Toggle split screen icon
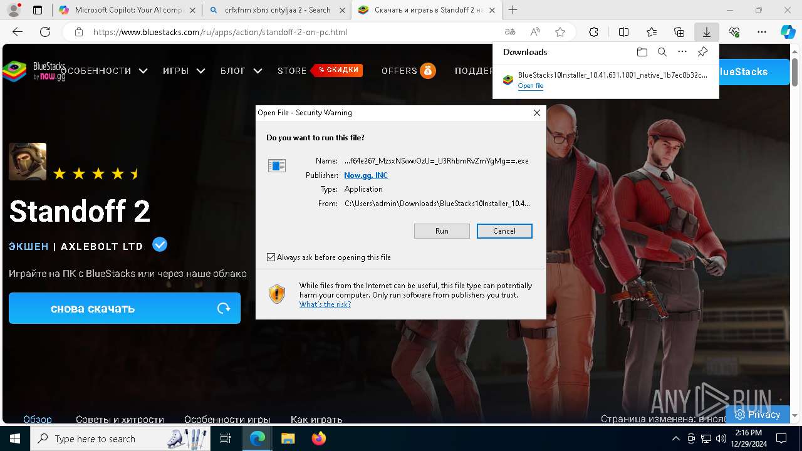This screenshot has height=451, width=802. click(623, 32)
